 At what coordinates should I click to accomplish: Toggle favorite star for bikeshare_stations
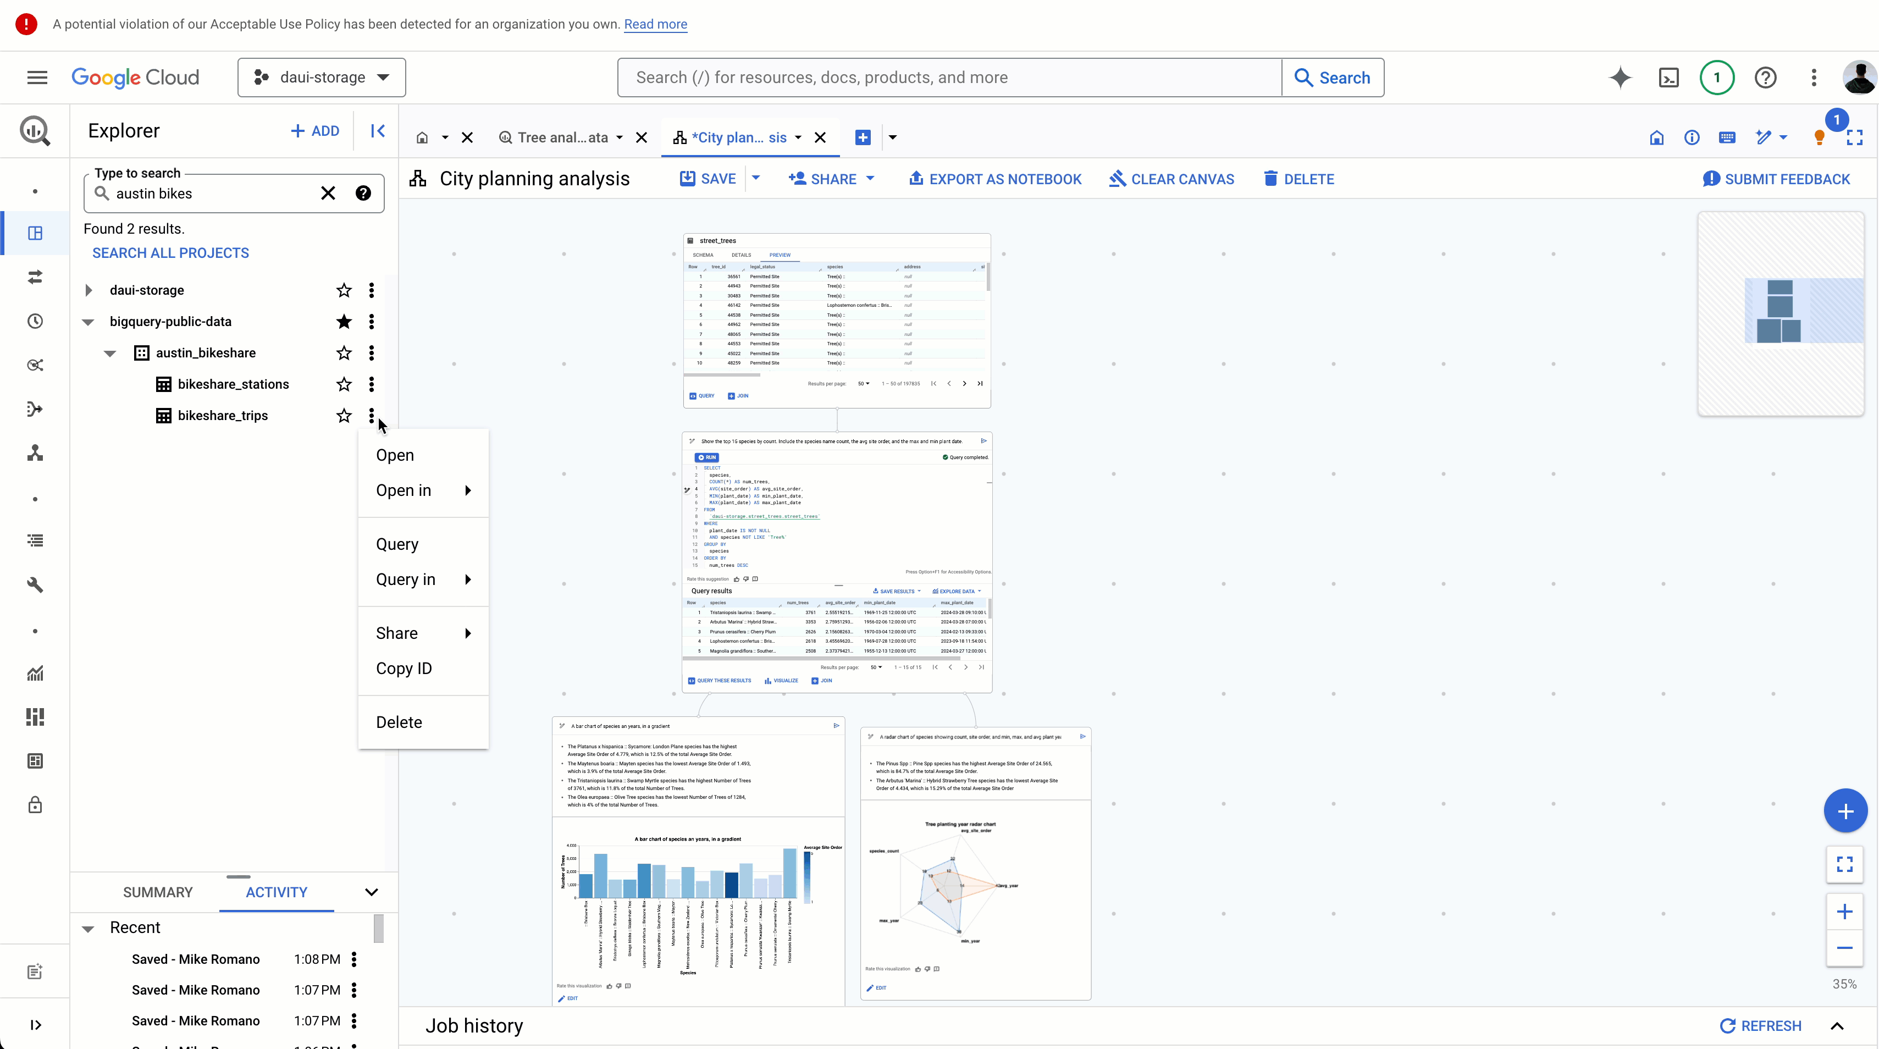(x=343, y=383)
